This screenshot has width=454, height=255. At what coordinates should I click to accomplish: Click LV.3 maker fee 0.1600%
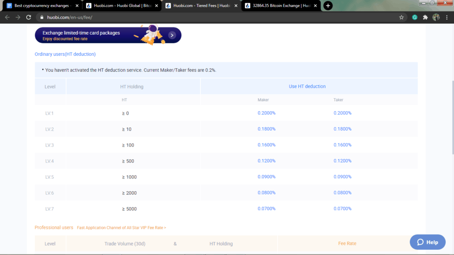pos(266,145)
